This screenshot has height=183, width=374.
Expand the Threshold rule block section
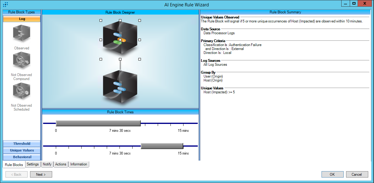coord(22,144)
